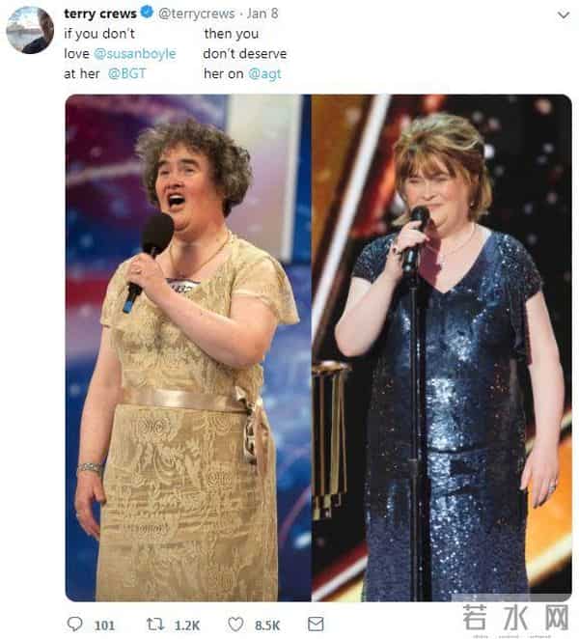579x639 pixels.
Task: Open the @terrycrews handle
Action: pyautogui.click(x=197, y=14)
